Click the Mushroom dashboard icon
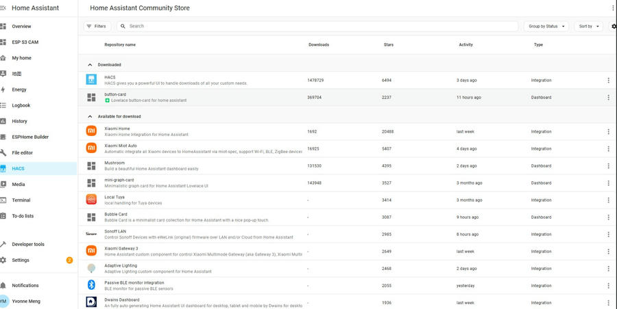Screen dimensions: 617x309 coord(91,165)
